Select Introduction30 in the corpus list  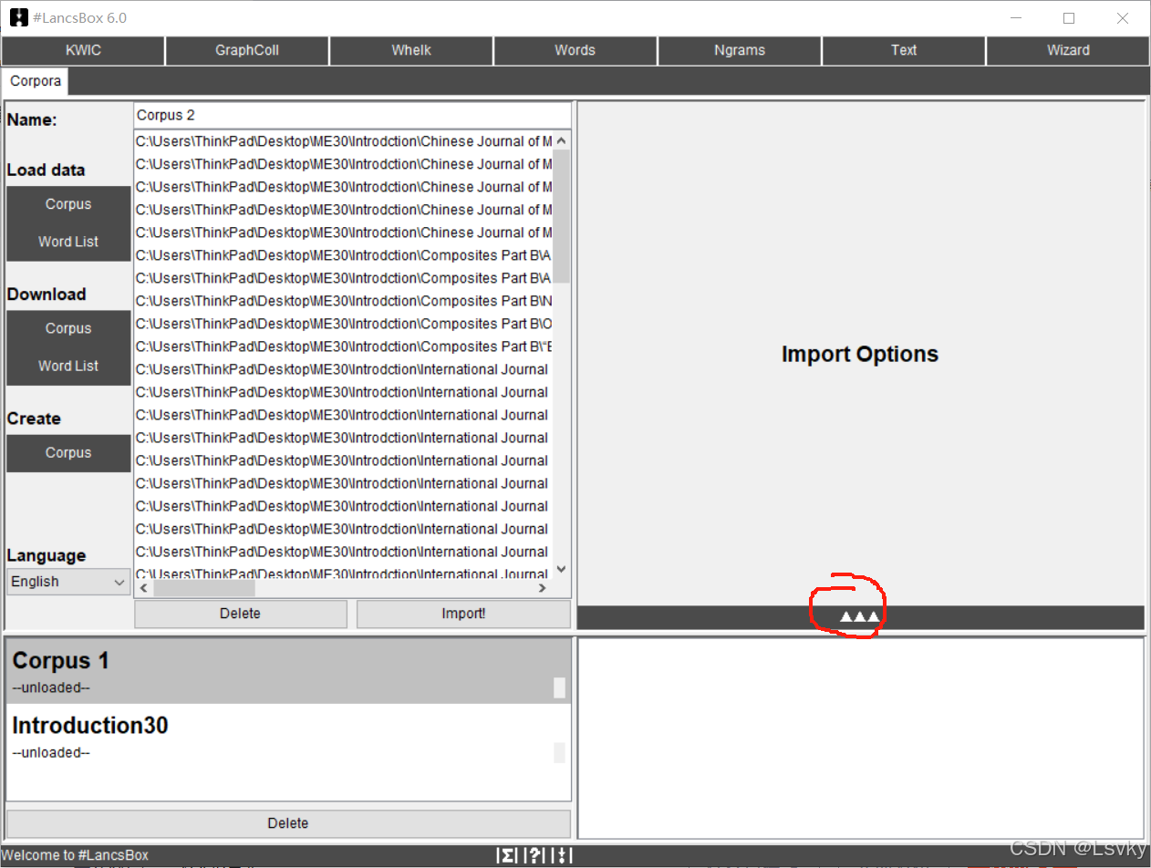288,736
